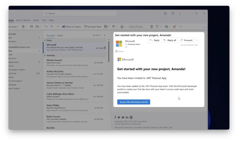Click the Forward arrow icon in the ribbon
The width and height of the screenshot is (238, 141).
(x=57, y=27)
